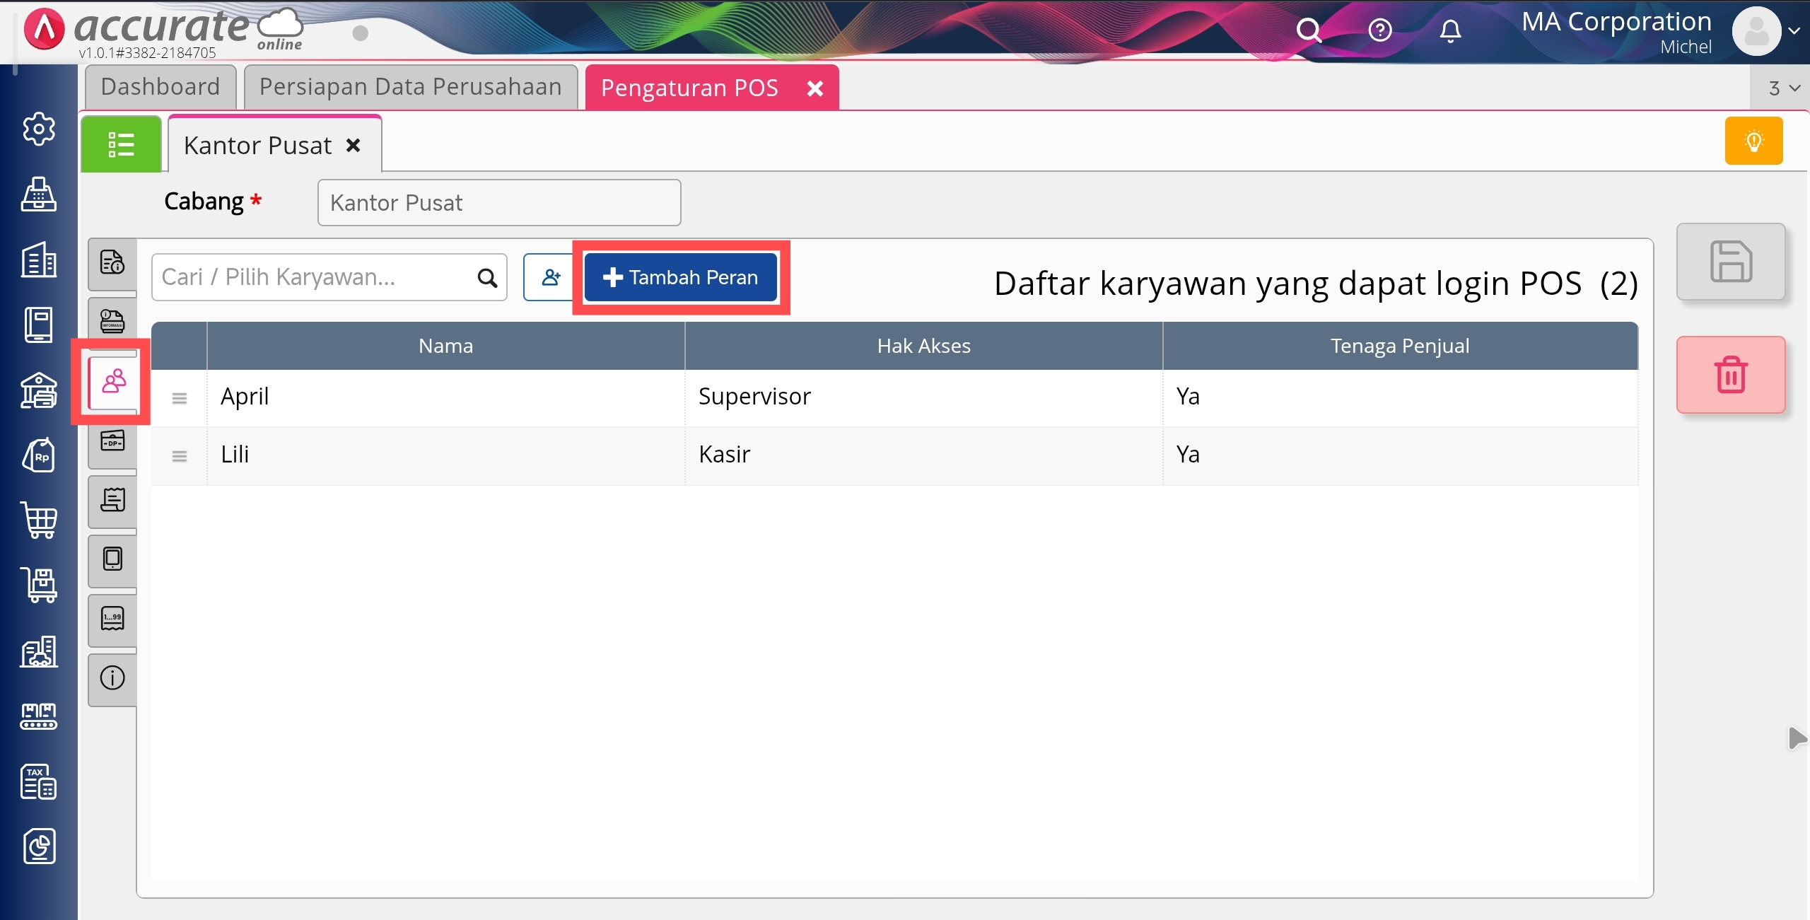Click the red trash delete button

coord(1730,375)
